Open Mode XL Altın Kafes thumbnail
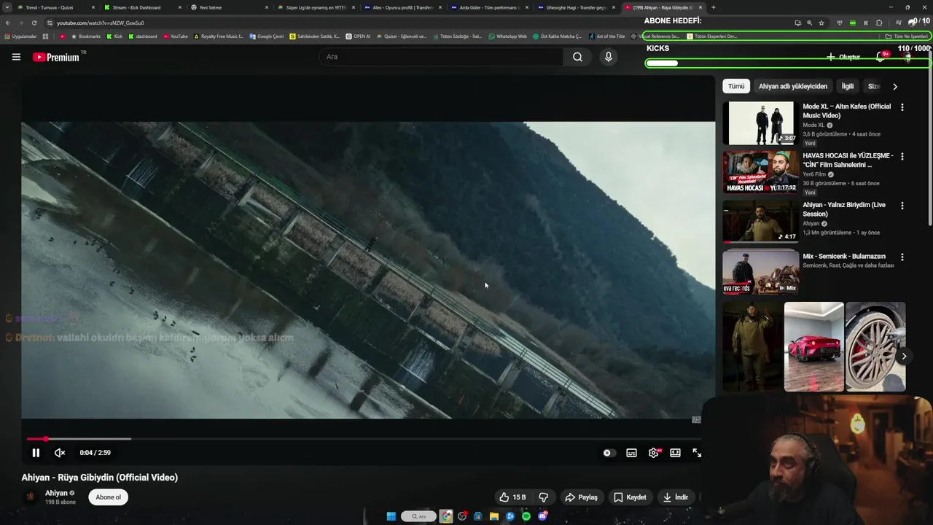 (761, 122)
